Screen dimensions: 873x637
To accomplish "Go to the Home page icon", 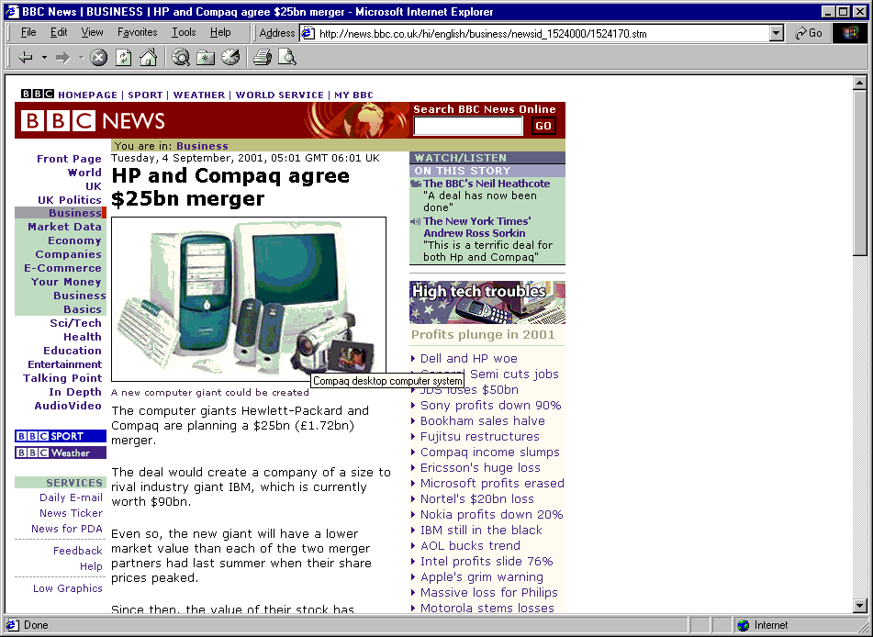I will coord(148,57).
